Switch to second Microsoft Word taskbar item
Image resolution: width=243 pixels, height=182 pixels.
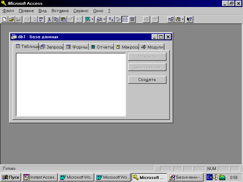coord(113,177)
